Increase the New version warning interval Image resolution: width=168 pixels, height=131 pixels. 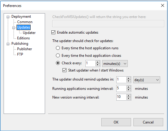pos(128,96)
